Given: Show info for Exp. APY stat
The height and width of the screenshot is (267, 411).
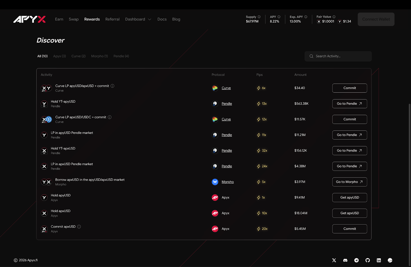Looking at the screenshot, I should 306,17.
